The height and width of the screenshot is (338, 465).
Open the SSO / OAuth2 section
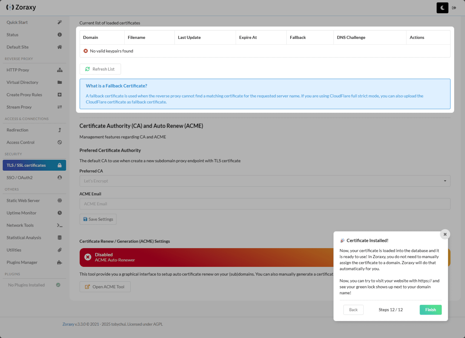pyautogui.click(x=34, y=177)
